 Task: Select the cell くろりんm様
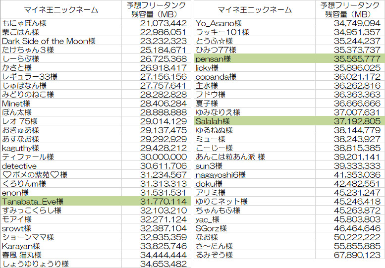[61, 183]
